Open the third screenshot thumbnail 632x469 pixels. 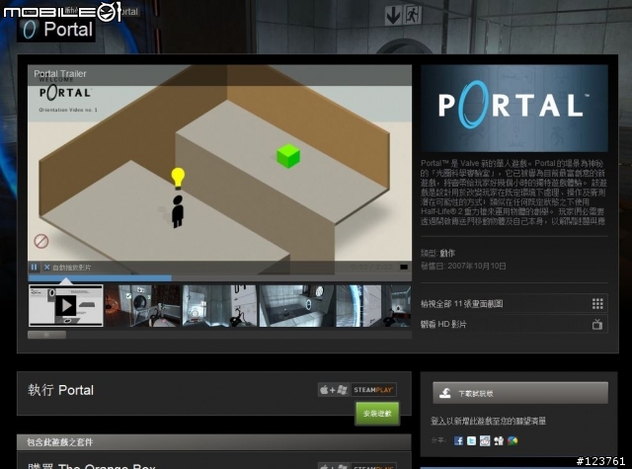point(219,305)
